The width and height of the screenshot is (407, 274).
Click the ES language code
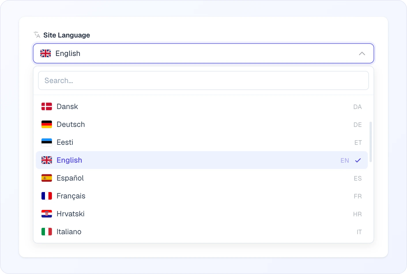358,179
